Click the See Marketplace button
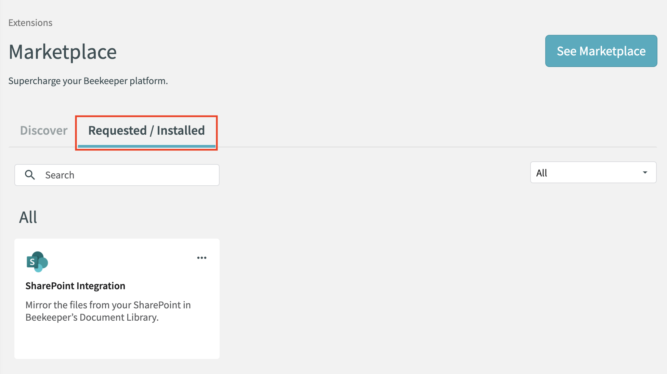Image resolution: width=667 pixels, height=374 pixels. [601, 51]
